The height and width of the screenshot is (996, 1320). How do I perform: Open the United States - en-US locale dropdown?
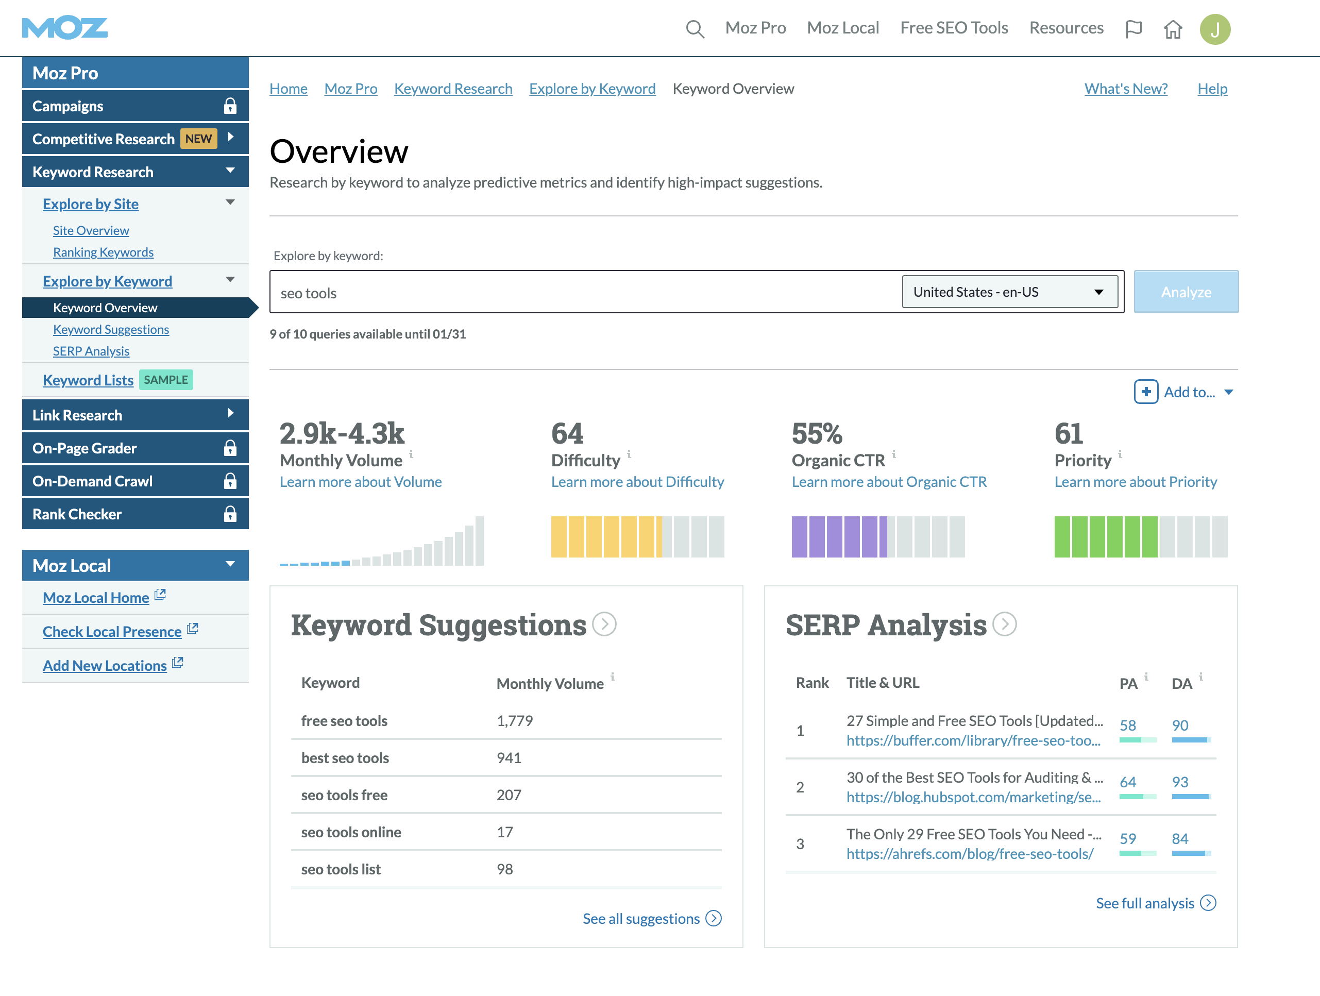pyautogui.click(x=1010, y=292)
